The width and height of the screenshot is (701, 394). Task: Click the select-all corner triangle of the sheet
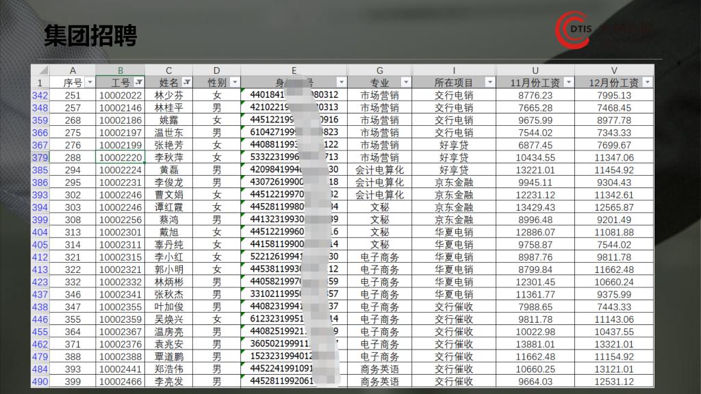pos(43,70)
